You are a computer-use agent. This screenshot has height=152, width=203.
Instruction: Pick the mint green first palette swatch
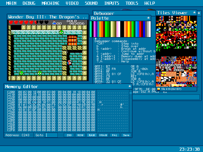91,29
